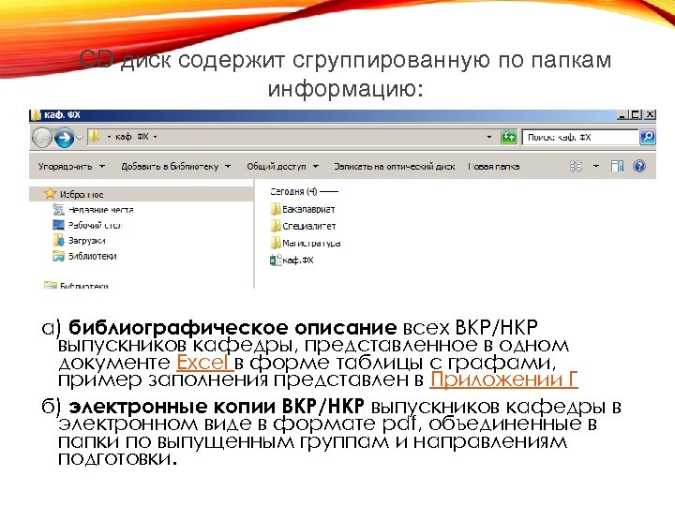Minimize the каф. ФХ window
The height and width of the screenshot is (506, 675).
pyautogui.click(x=622, y=115)
